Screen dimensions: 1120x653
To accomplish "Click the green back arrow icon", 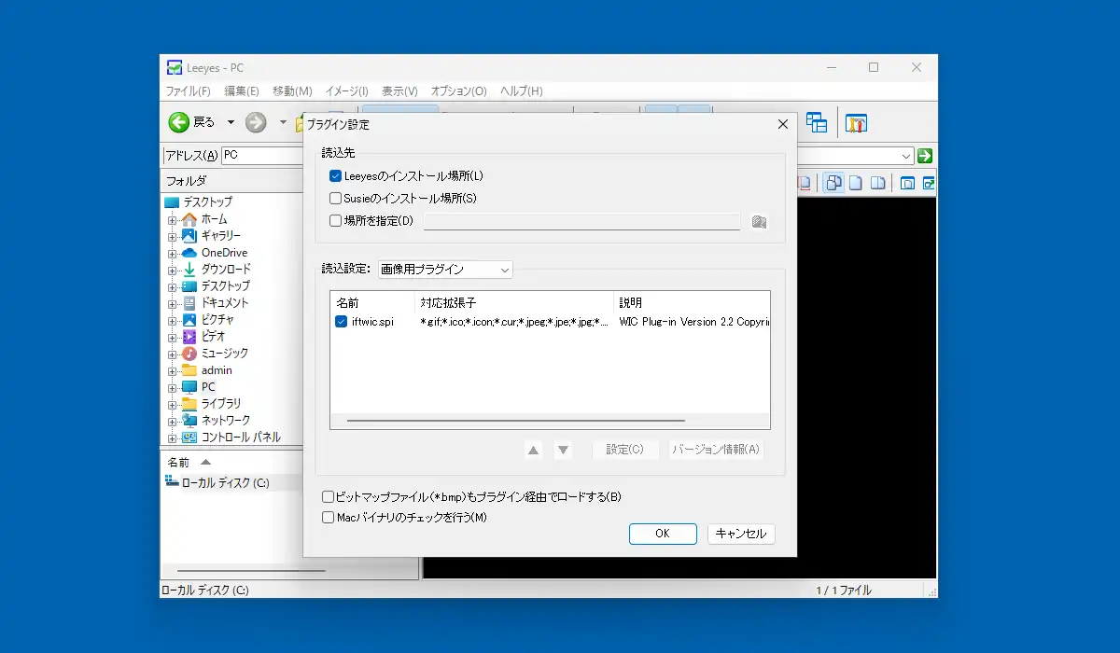I will click(178, 122).
